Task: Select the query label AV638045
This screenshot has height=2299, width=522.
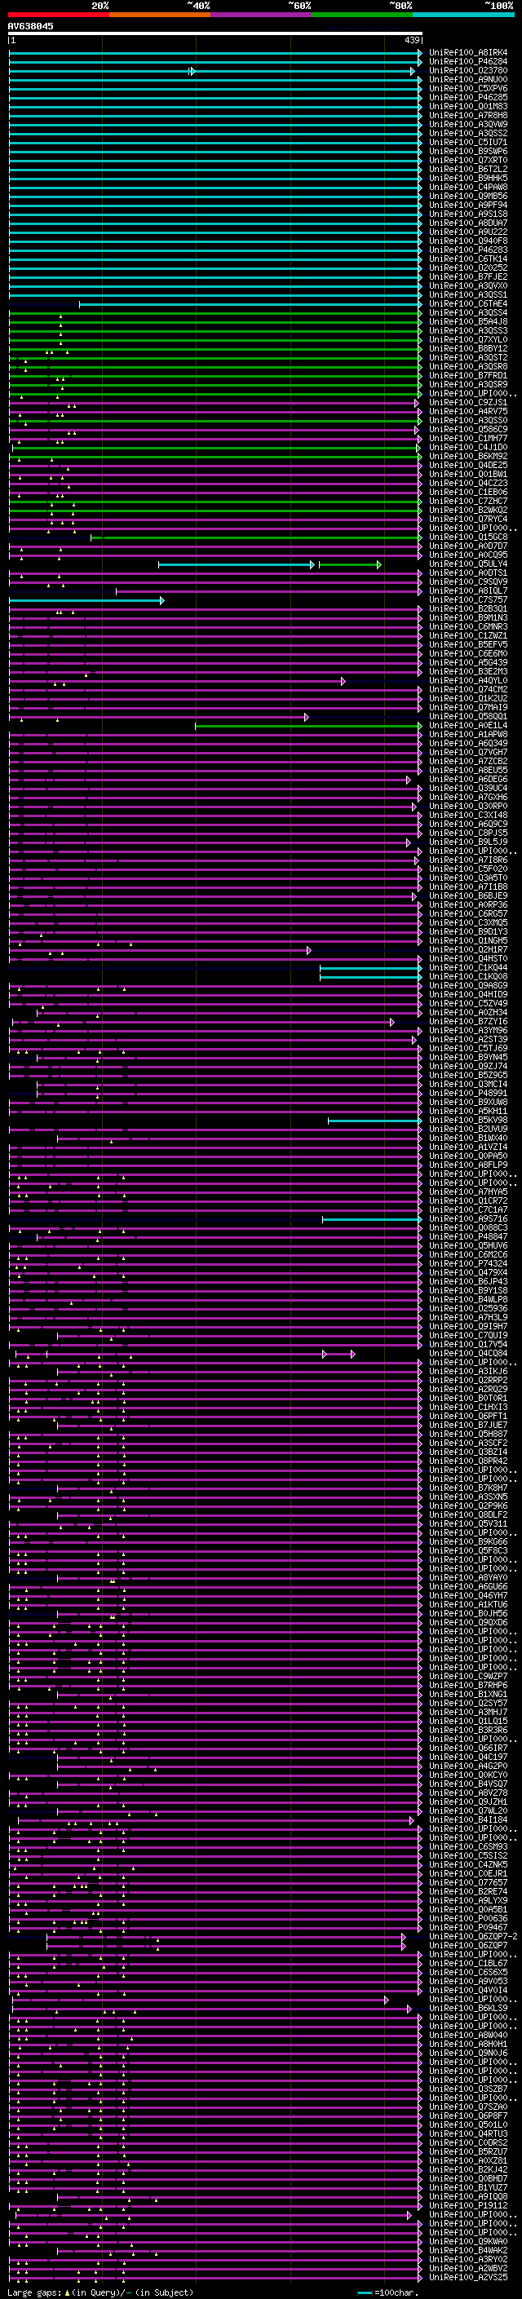Action: 30,26
